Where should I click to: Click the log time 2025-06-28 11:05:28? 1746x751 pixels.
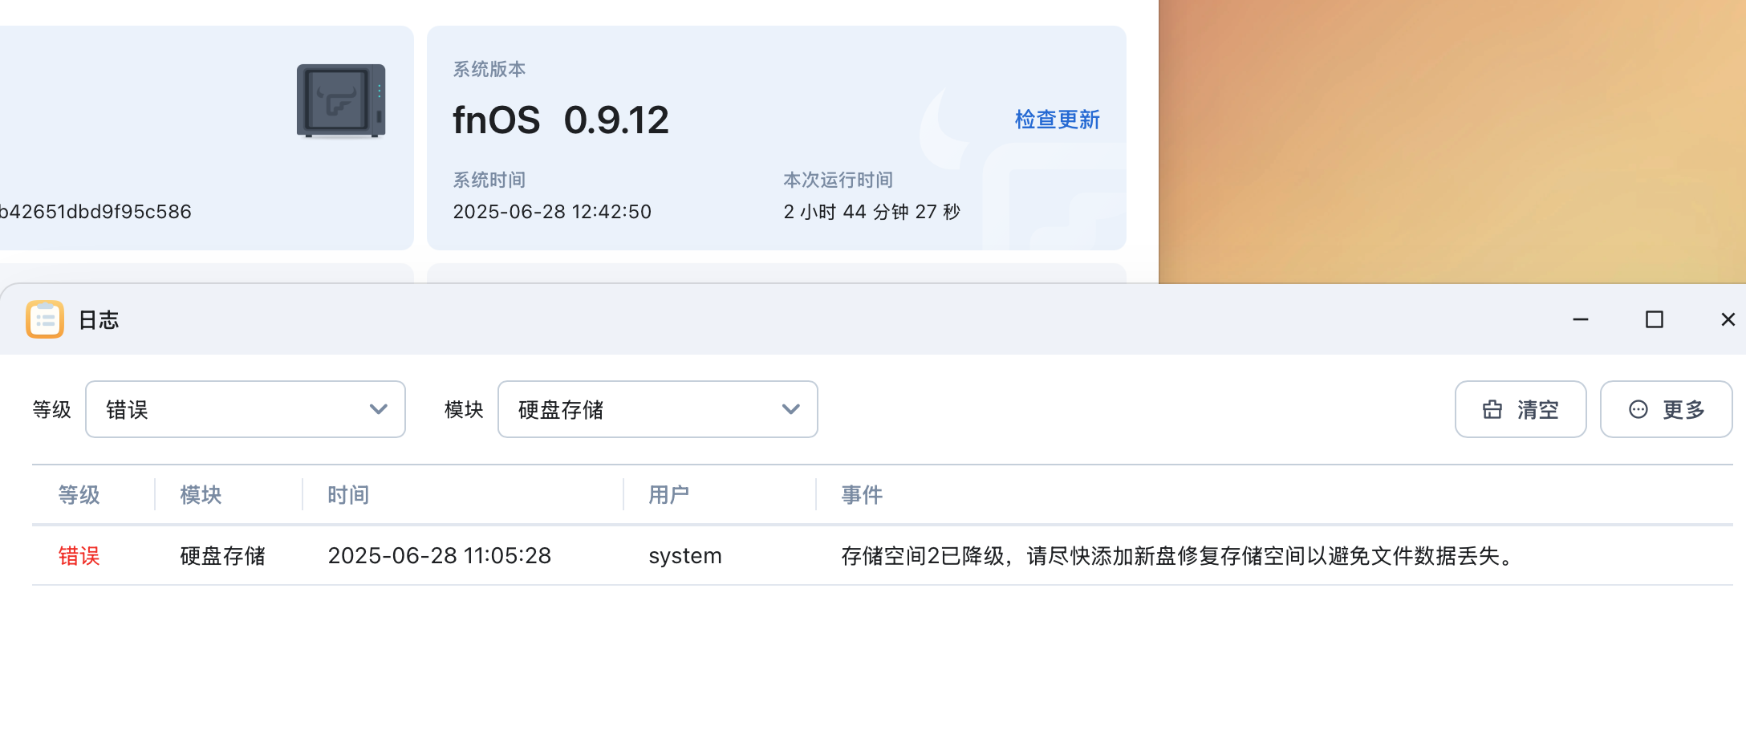[x=440, y=555]
